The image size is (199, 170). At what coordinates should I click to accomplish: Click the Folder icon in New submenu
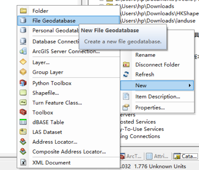[x=23, y=11]
